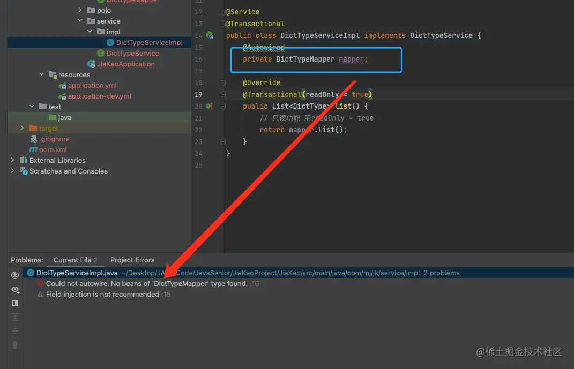Viewport: 574px width, 369px height.
Task: Collapse the impl folder chevron
Action: click(x=90, y=32)
